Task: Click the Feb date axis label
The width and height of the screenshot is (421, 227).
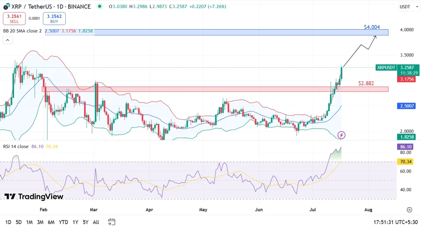Action: pos(44,210)
